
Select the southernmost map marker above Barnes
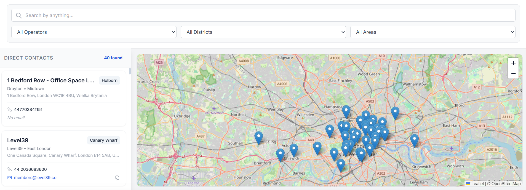pyautogui.click(x=341, y=166)
